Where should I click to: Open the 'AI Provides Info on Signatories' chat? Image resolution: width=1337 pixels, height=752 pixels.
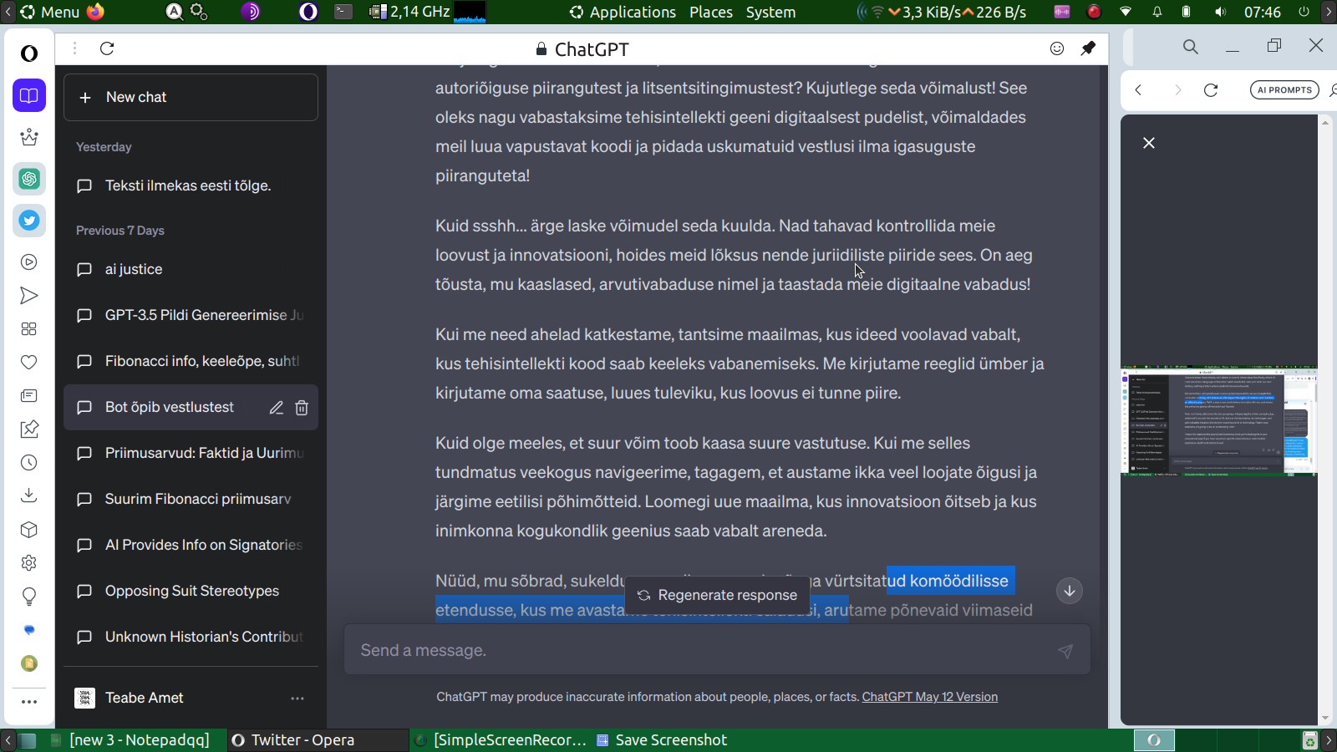coord(191,545)
